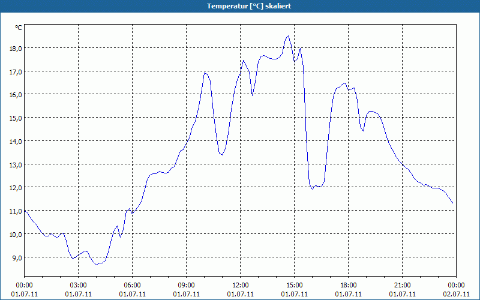
Task: Click the 16,0 y-axis label
Action: coord(16,95)
